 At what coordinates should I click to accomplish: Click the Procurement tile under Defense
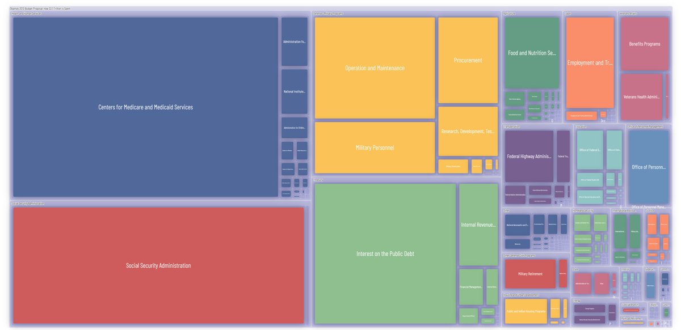pyautogui.click(x=468, y=60)
